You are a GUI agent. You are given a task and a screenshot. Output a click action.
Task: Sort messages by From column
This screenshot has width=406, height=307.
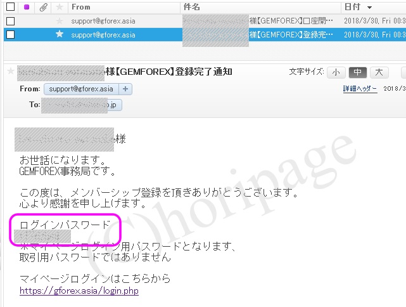81,7
